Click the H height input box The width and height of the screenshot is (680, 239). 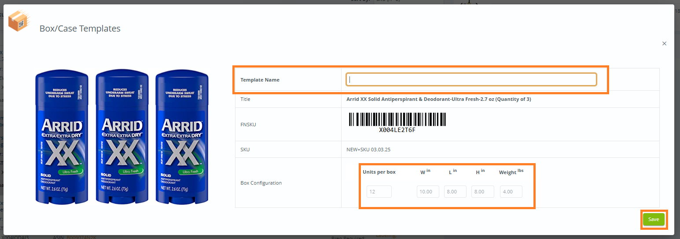[x=482, y=192]
